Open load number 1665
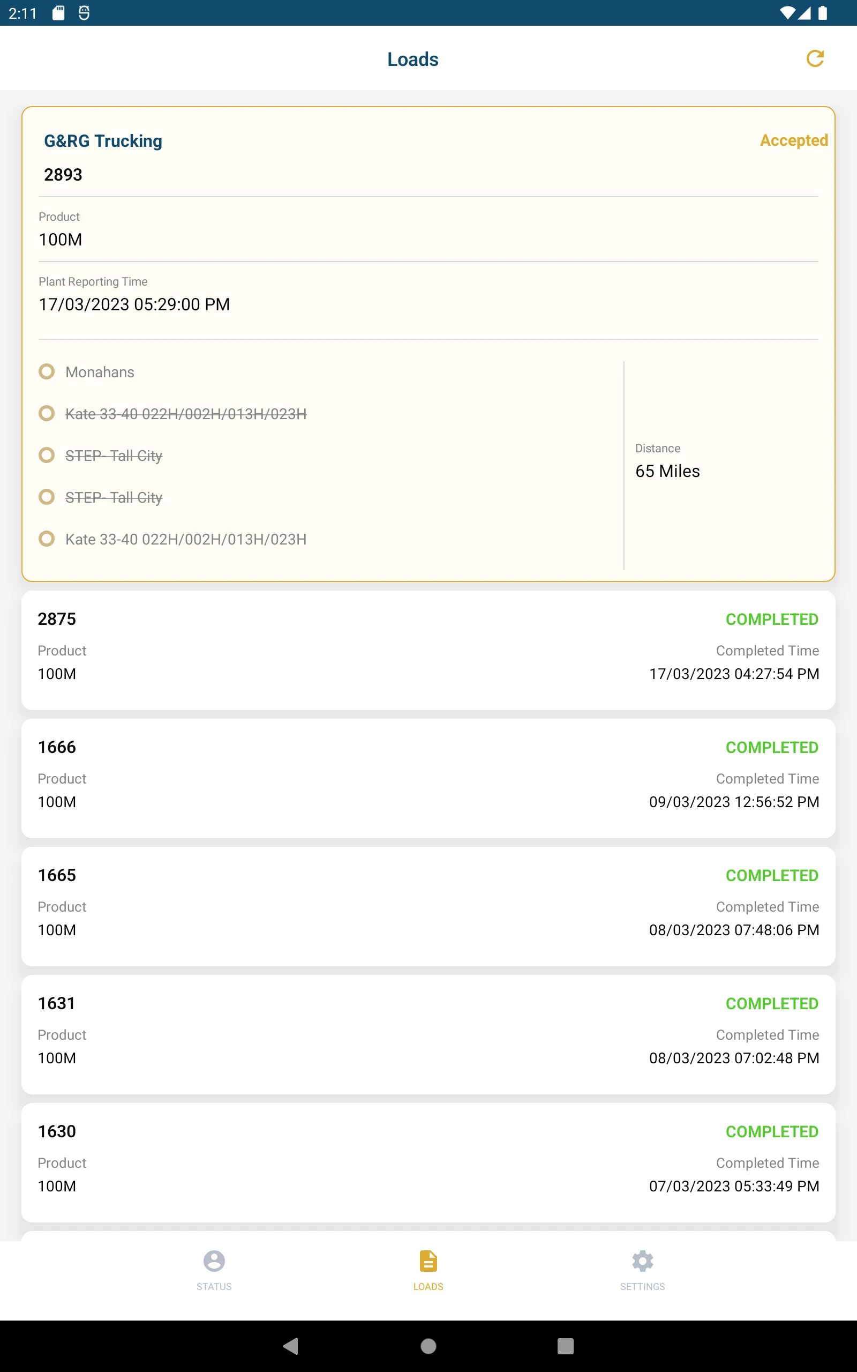 (x=57, y=875)
